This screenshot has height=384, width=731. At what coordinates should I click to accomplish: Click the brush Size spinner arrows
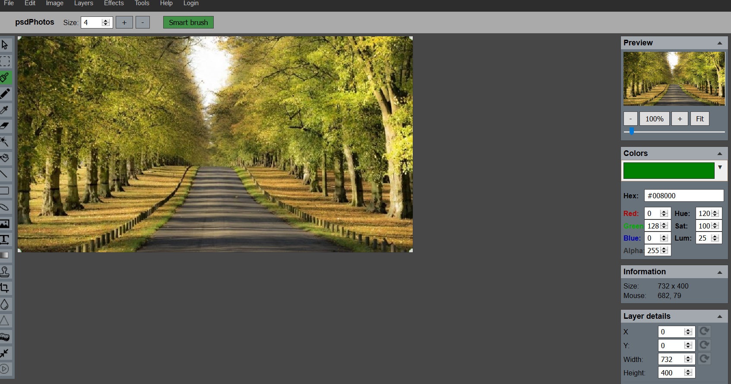[106, 22]
